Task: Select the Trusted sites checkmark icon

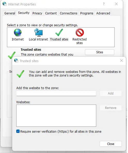Action: point(59,32)
